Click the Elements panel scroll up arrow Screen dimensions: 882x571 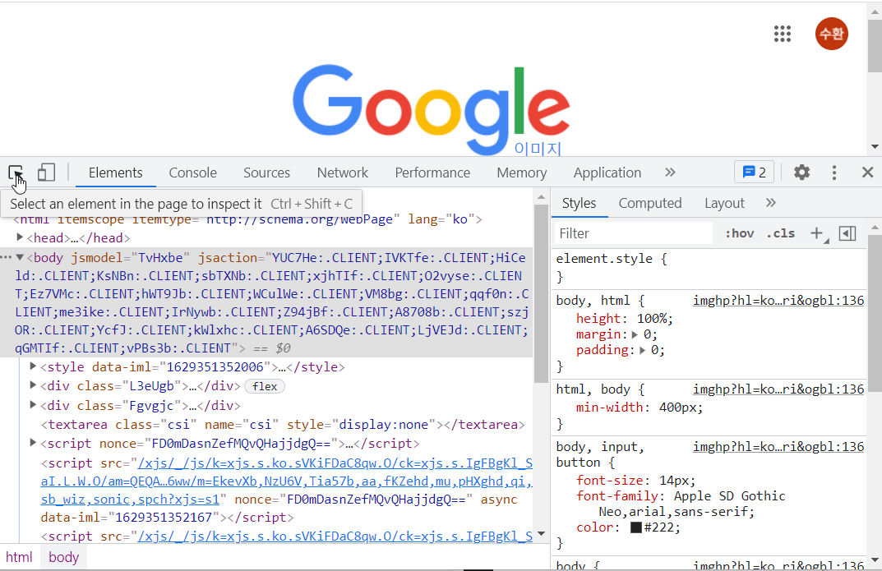tap(541, 196)
